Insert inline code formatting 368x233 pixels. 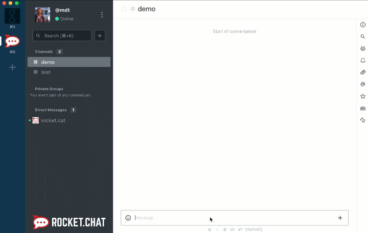coord(232,229)
